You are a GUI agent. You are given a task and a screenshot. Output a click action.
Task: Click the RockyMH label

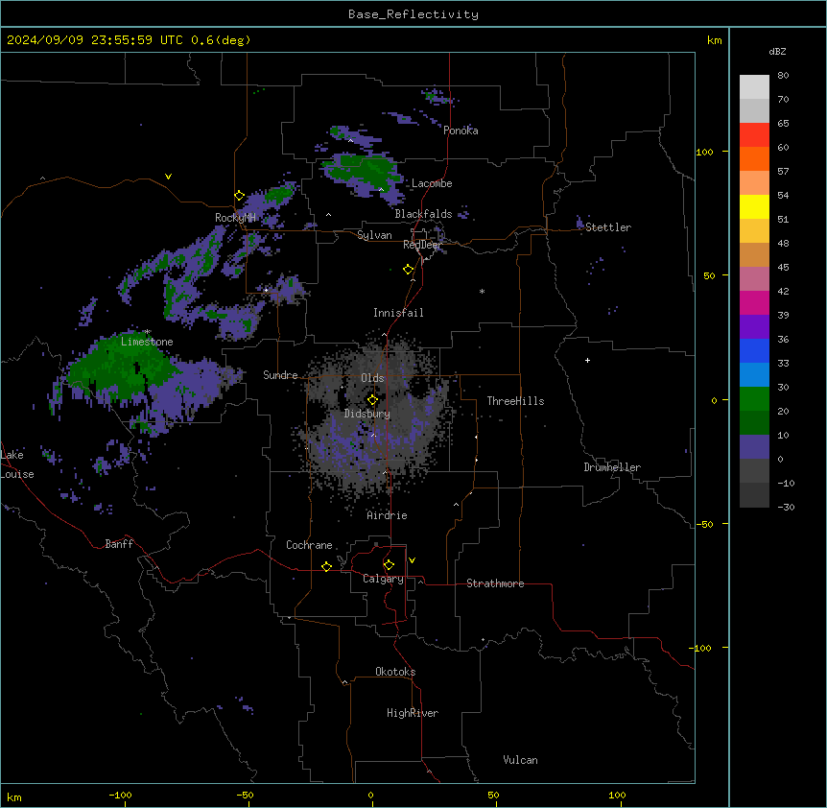[235, 218]
